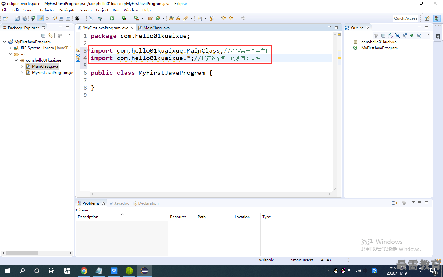Open the Problems View Menu triangle
This screenshot has height=277, width=443.
pyautogui.click(x=413, y=202)
